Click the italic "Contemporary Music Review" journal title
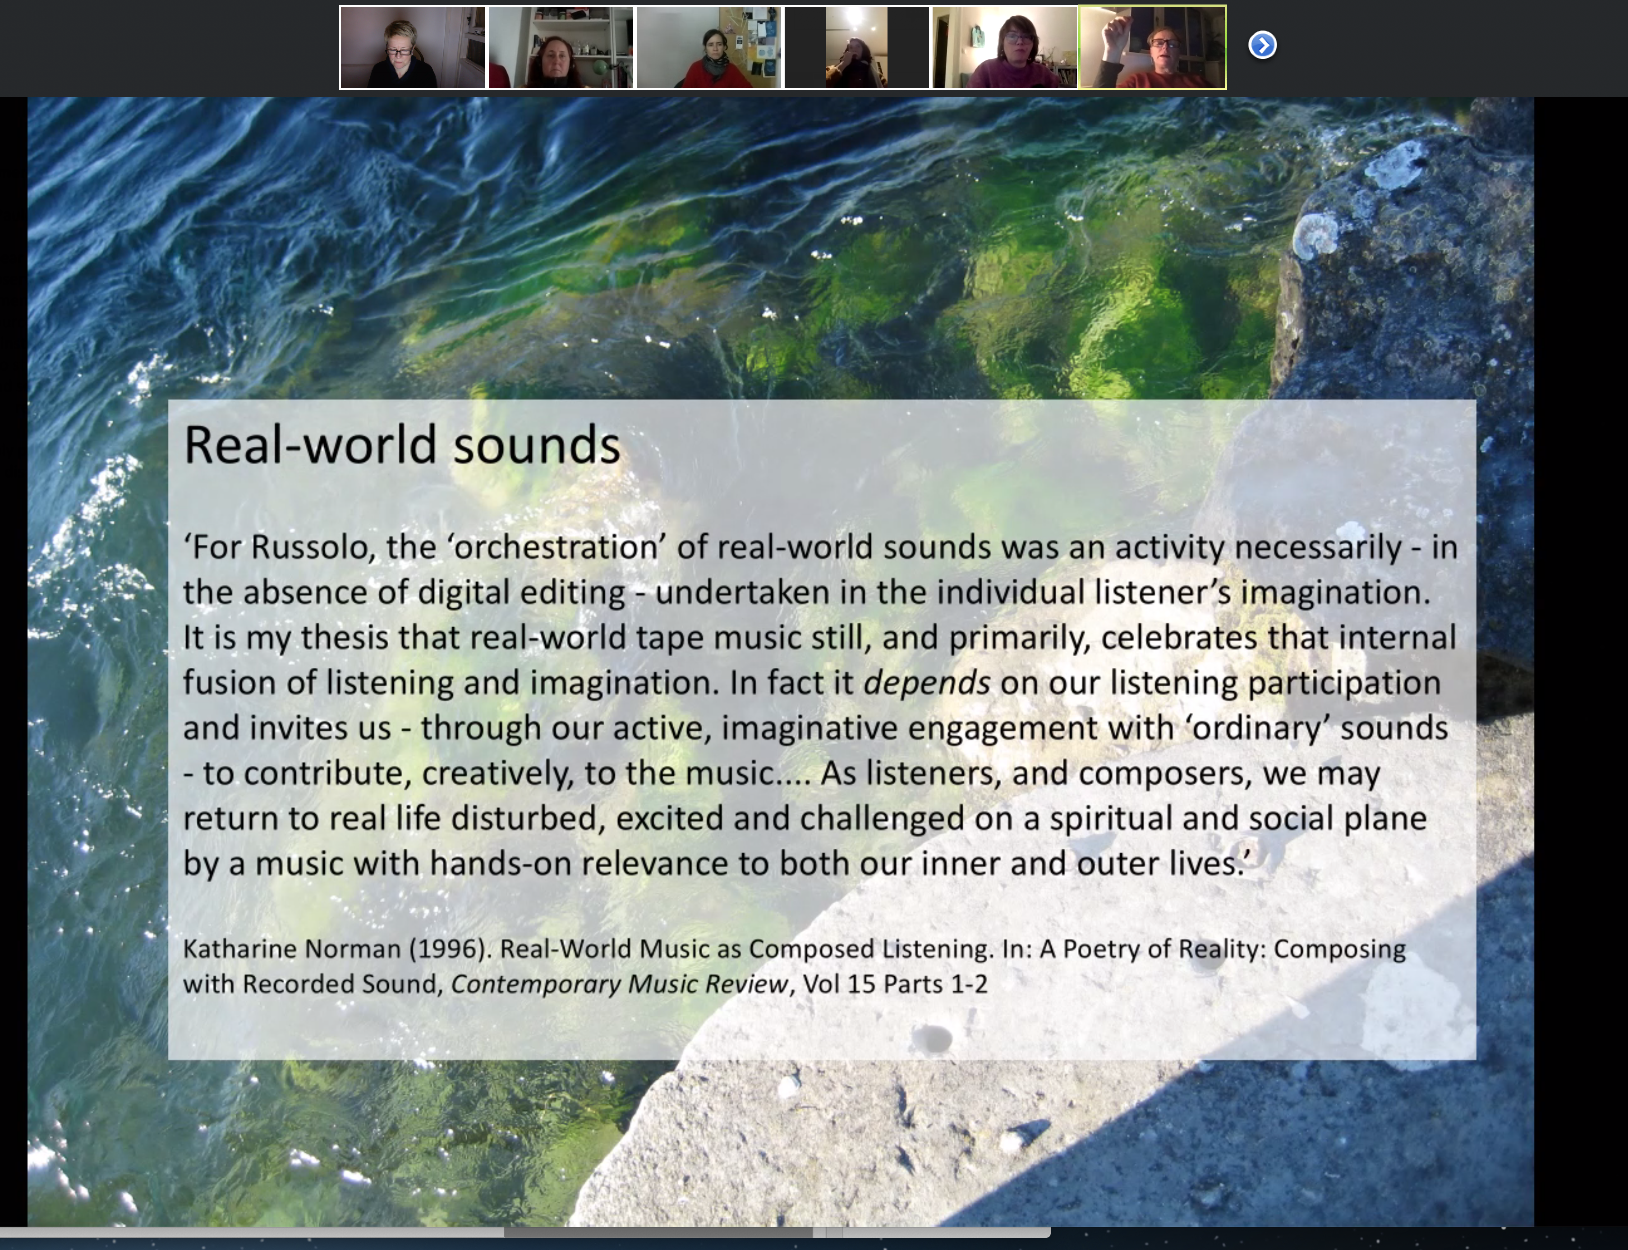 (x=619, y=984)
